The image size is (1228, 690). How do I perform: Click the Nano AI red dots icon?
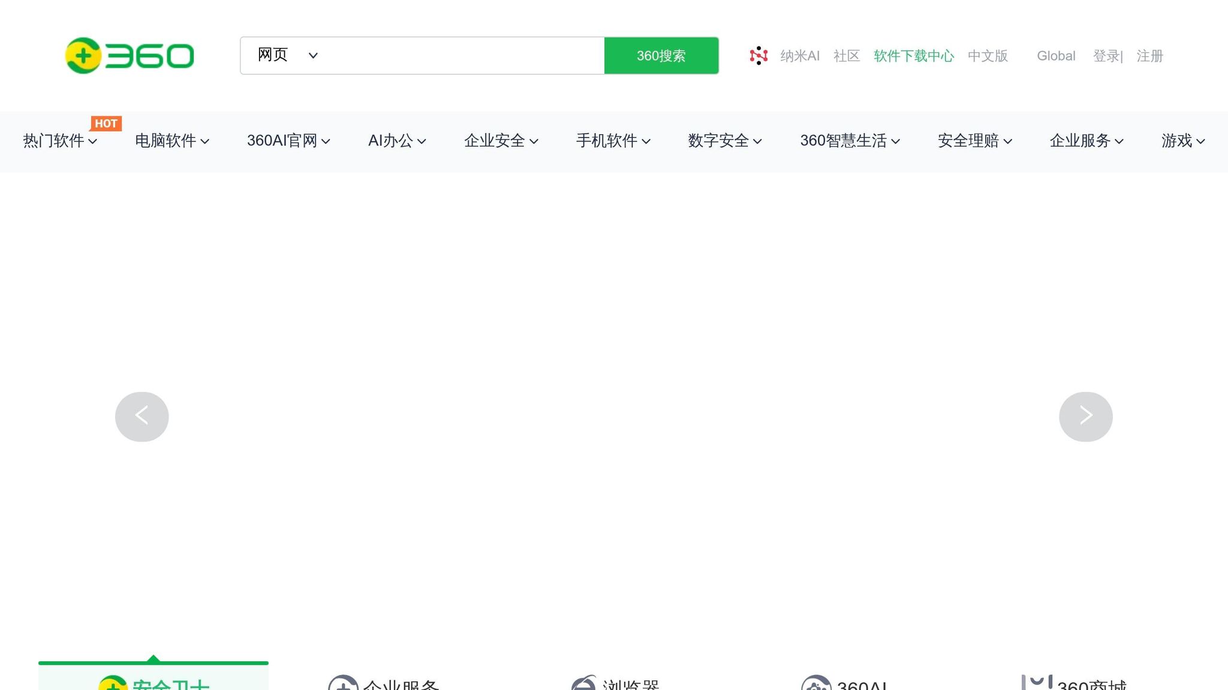[759, 56]
